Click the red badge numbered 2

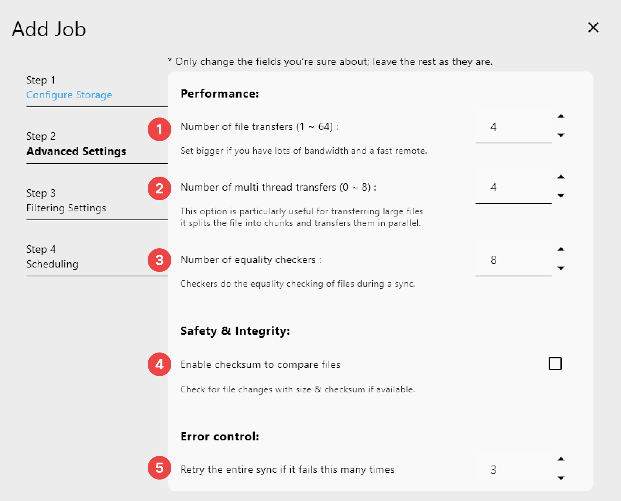[159, 188]
